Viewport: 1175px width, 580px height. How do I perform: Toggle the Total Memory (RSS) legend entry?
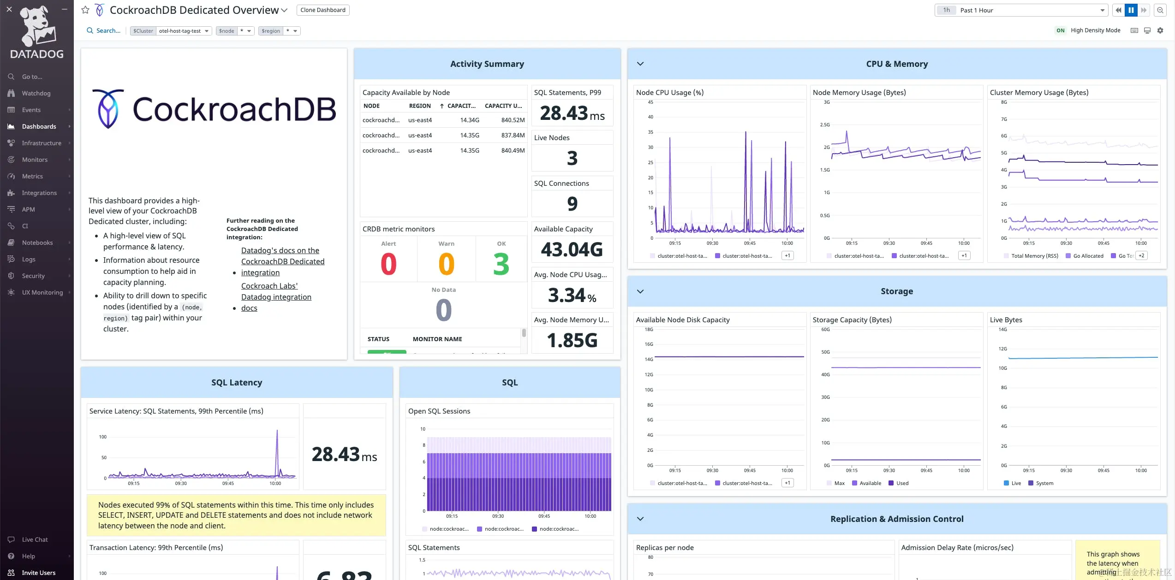[x=1032, y=255]
